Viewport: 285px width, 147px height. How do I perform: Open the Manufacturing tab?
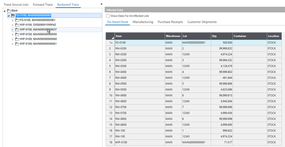[143, 22]
